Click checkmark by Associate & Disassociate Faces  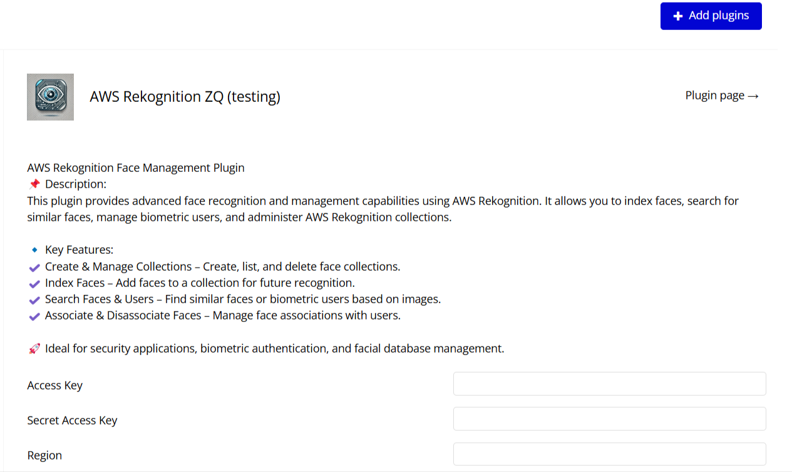pyautogui.click(x=34, y=316)
